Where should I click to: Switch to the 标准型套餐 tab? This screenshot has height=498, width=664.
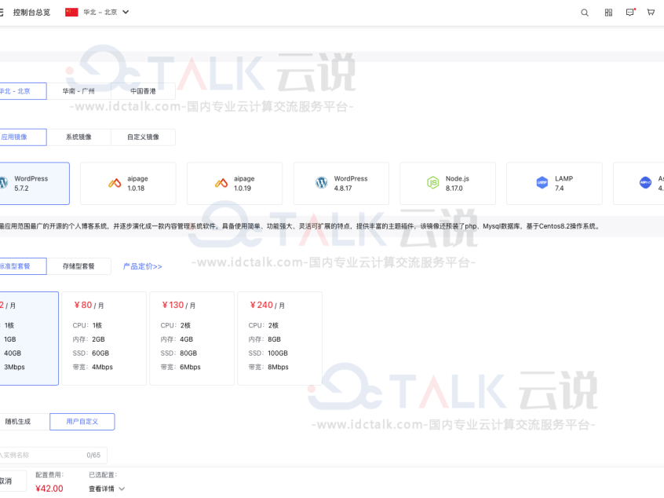click(x=22, y=266)
